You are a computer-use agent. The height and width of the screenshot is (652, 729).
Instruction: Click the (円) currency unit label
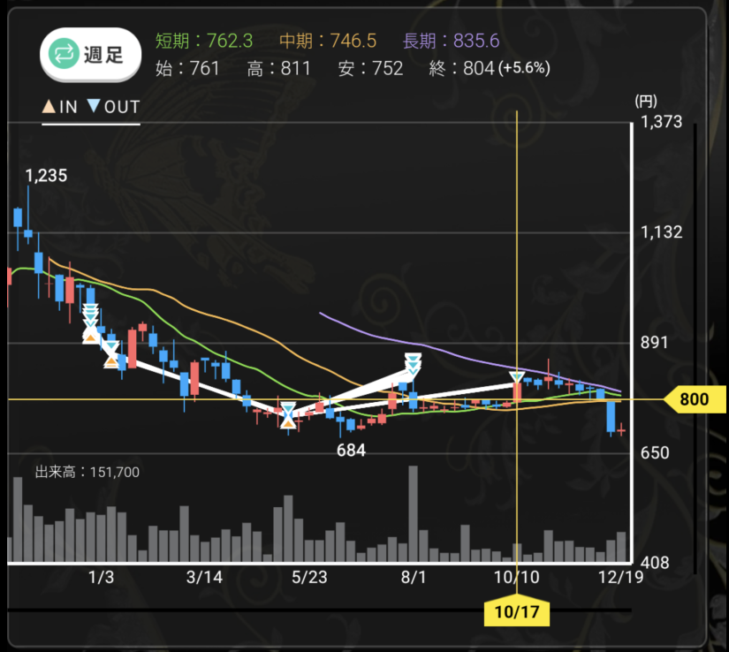pos(646,102)
